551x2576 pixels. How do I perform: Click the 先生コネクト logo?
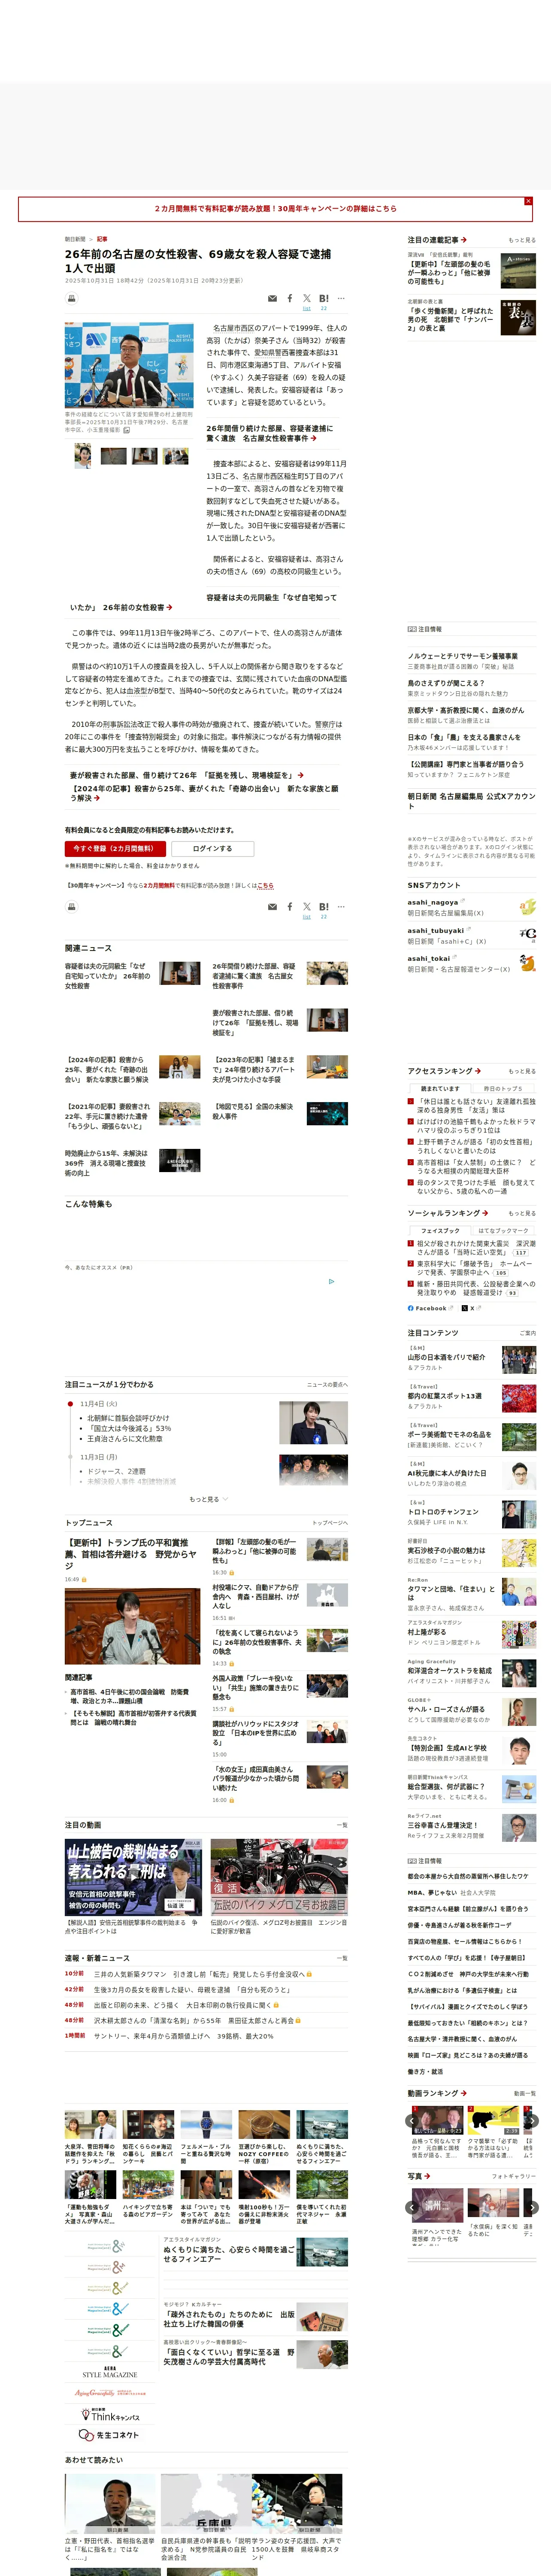(109, 2435)
